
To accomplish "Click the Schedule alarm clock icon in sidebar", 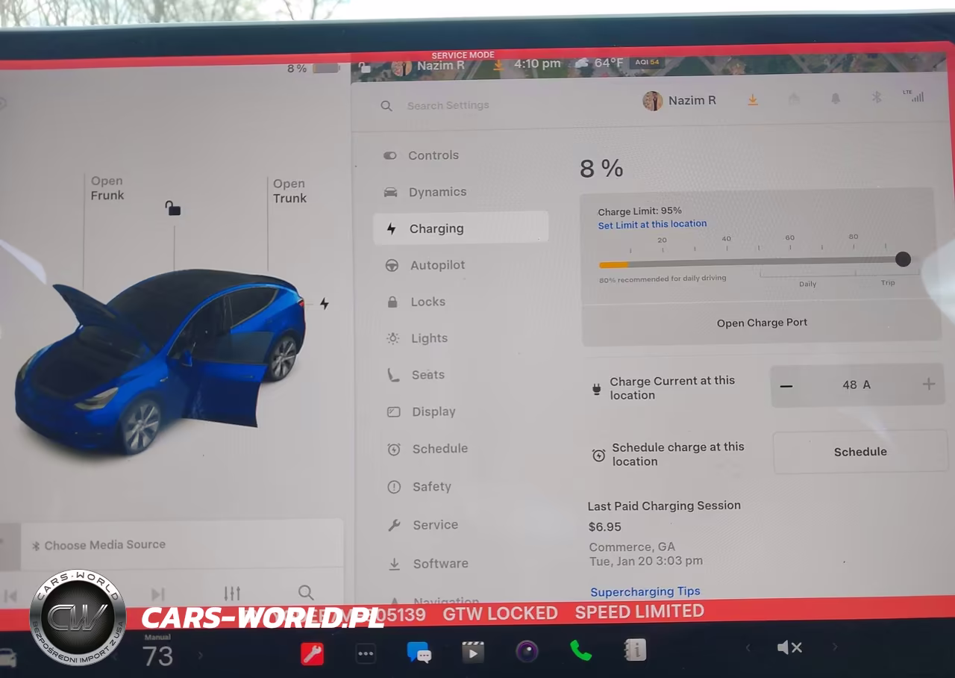I will point(394,450).
